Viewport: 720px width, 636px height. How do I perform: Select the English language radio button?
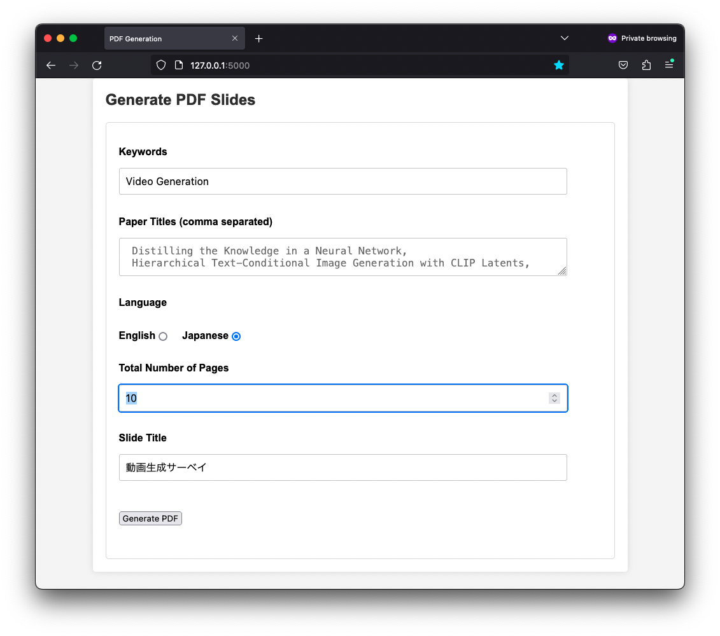163,336
